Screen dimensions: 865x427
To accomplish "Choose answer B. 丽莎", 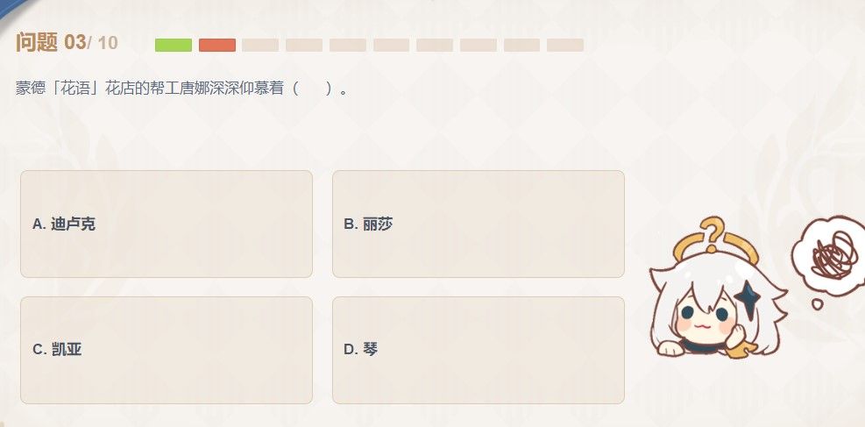I will pyautogui.click(x=478, y=224).
